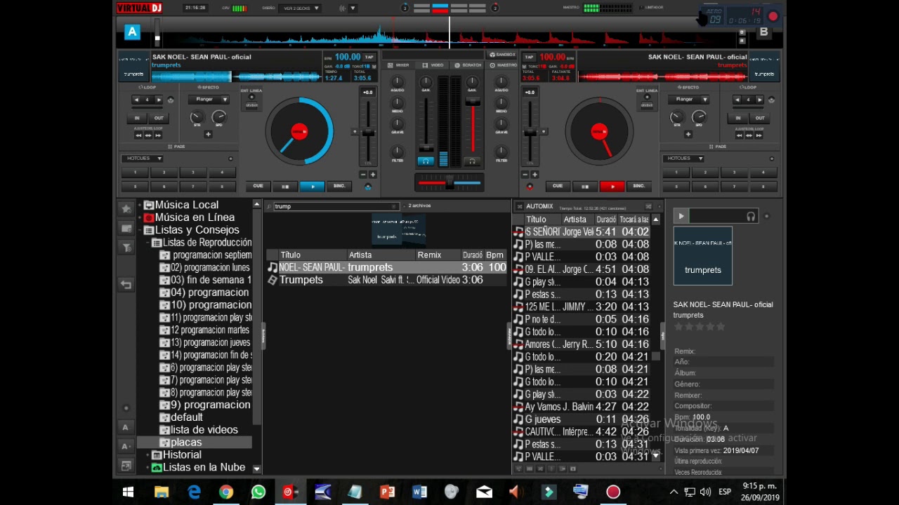Switch to the MIXER tab
Viewport: 899px width, 505px height.
tap(399, 65)
